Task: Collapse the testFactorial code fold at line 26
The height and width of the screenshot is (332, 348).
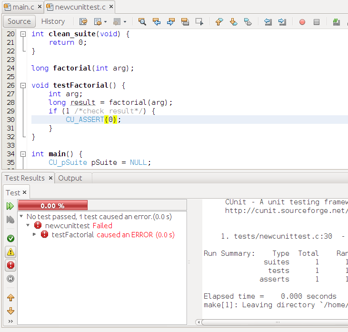Action: point(22,85)
